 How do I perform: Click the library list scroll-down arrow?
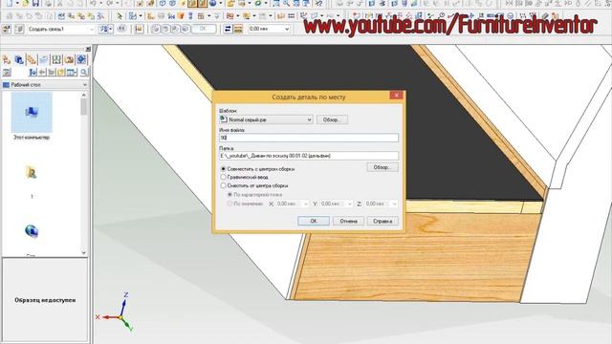pos(84,252)
